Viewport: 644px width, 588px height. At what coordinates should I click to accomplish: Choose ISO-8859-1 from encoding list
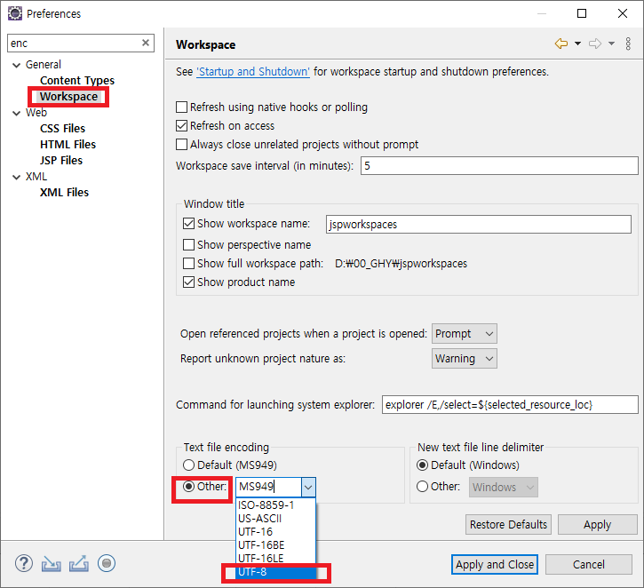click(275, 505)
